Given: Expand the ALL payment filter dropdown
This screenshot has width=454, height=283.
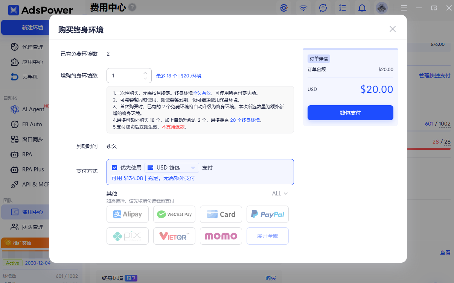Looking at the screenshot, I should (280, 194).
